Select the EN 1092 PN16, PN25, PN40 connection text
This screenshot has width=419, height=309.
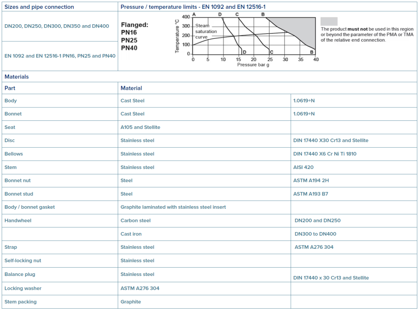coord(60,56)
